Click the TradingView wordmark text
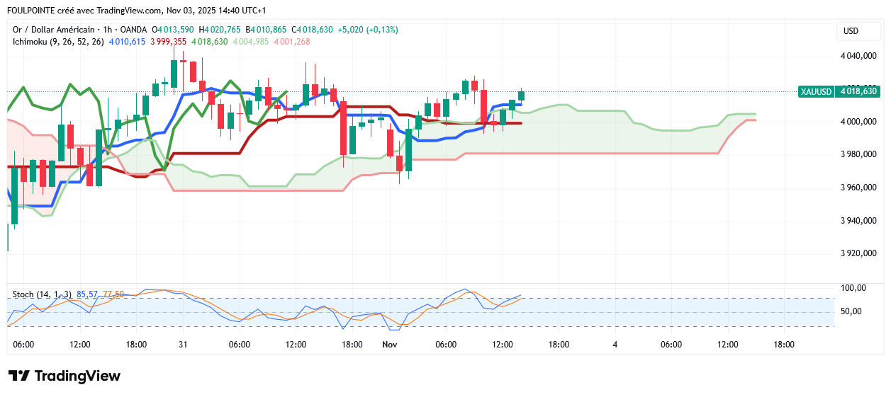The width and height of the screenshot is (891, 397). click(x=77, y=376)
